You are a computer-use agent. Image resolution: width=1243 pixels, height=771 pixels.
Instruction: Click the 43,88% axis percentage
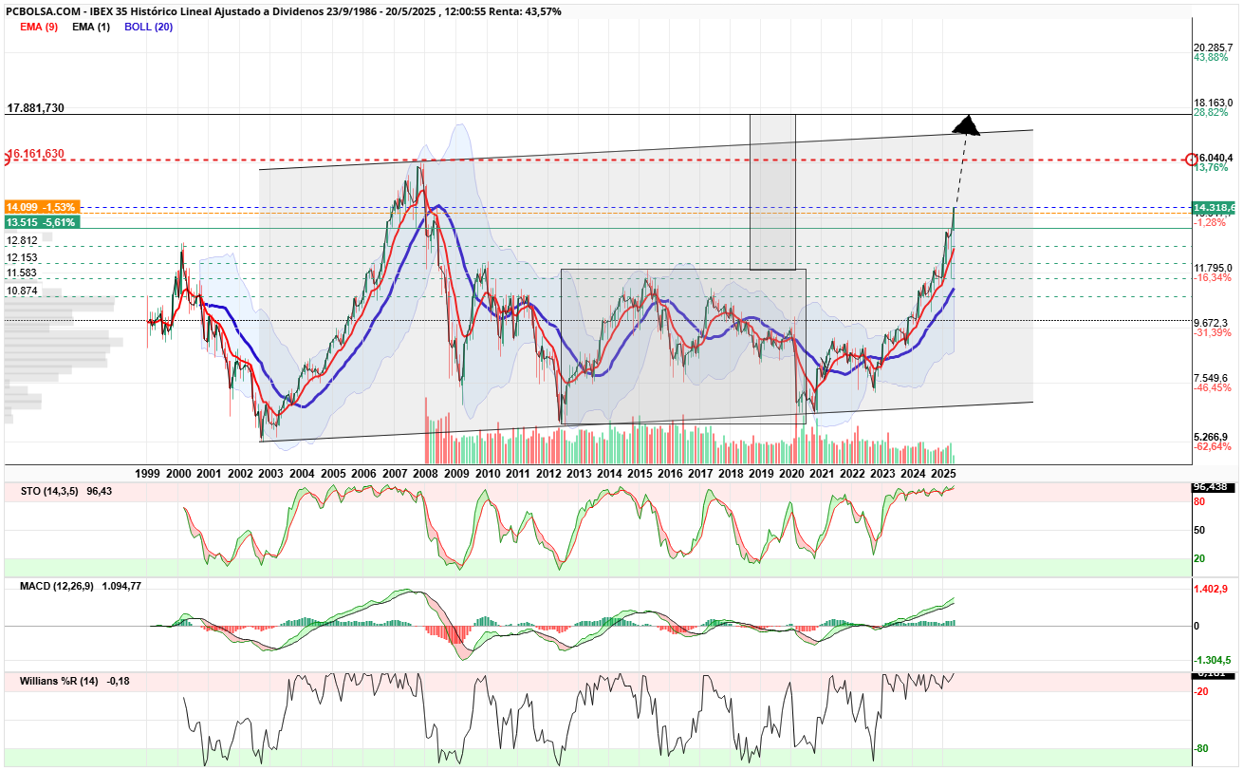click(1211, 58)
